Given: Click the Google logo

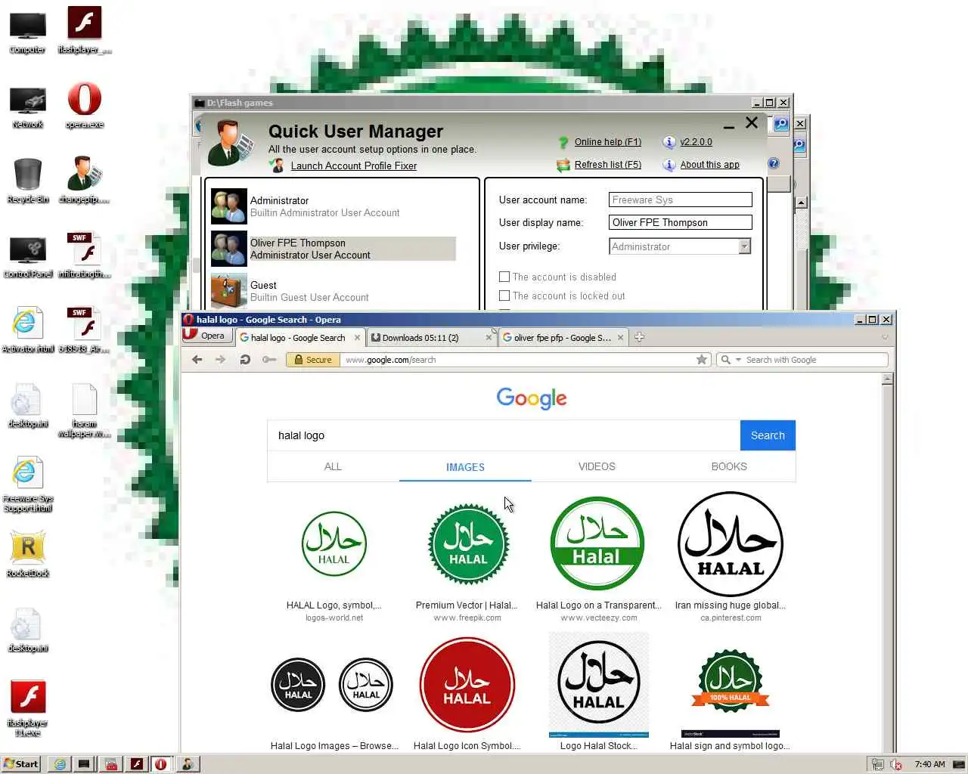Looking at the screenshot, I should point(532,398).
